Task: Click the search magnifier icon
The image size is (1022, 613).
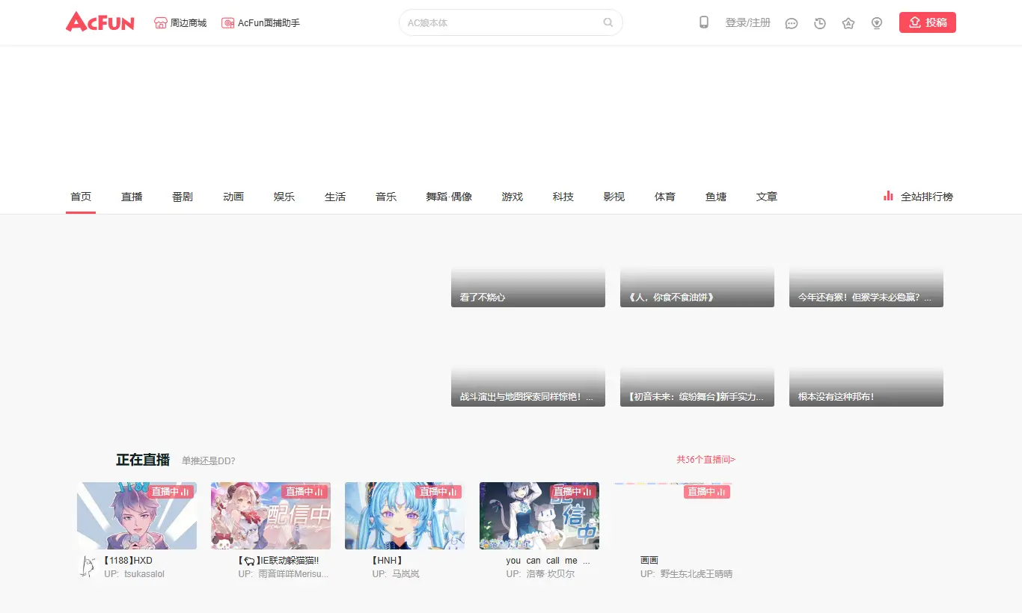Action: [608, 22]
